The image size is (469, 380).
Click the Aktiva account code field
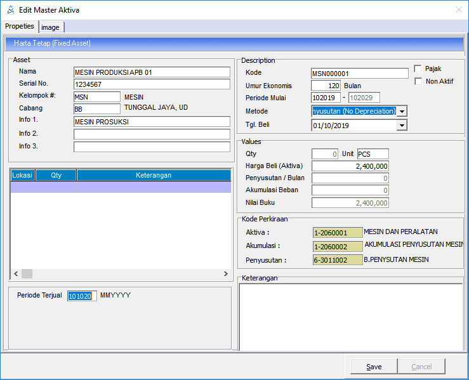pos(338,233)
